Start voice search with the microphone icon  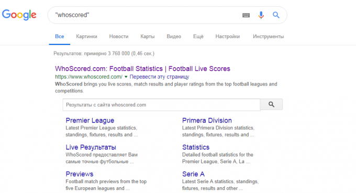click(x=261, y=15)
